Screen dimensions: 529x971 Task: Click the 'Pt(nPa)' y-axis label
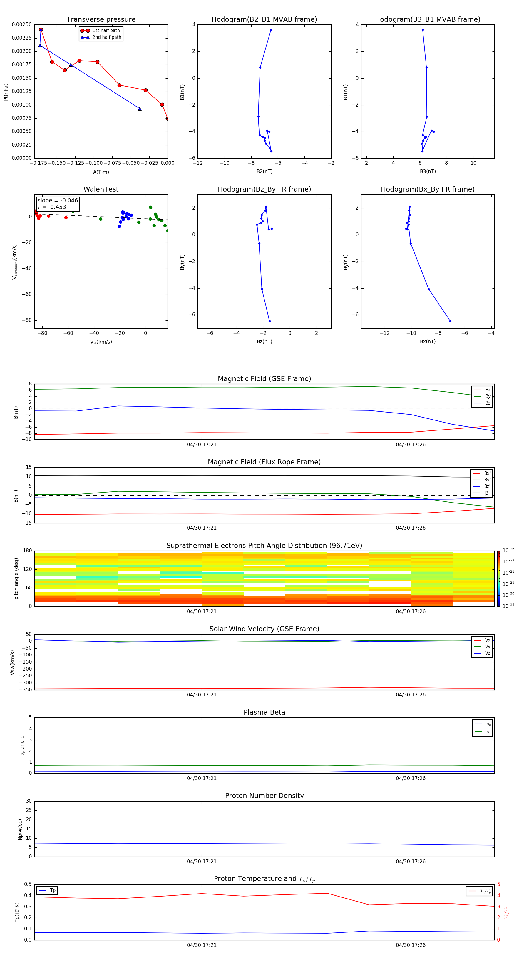[x=6, y=92]
